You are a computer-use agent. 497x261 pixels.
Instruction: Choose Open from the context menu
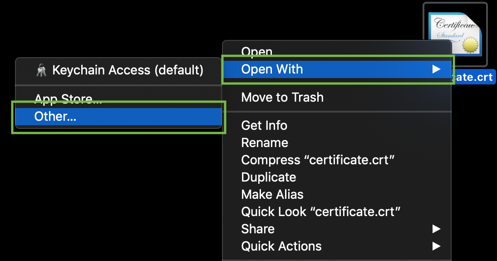point(257,51)
